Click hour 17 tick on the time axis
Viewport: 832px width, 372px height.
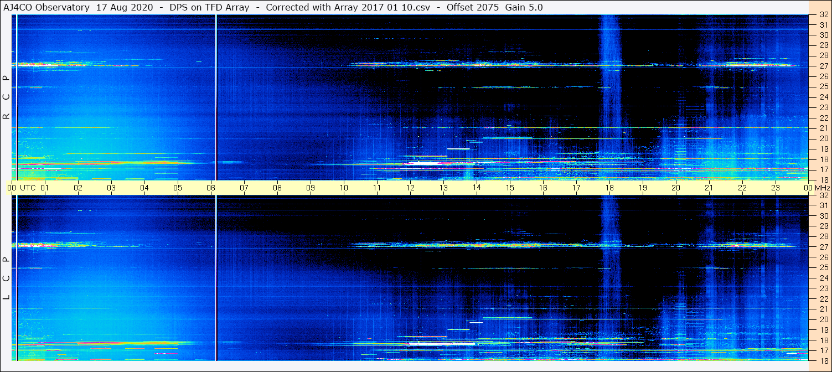576,188
